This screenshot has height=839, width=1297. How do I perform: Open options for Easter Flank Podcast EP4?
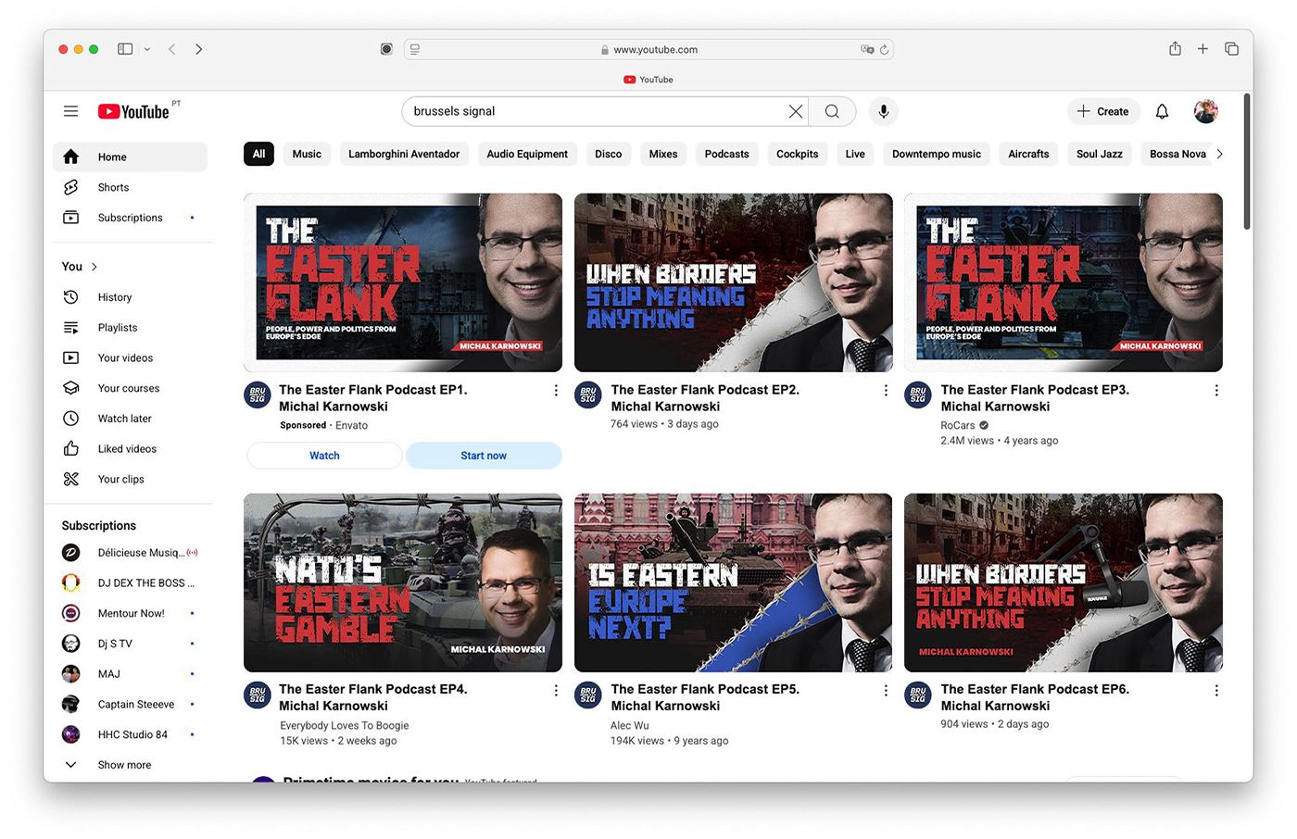click(556, 690)
